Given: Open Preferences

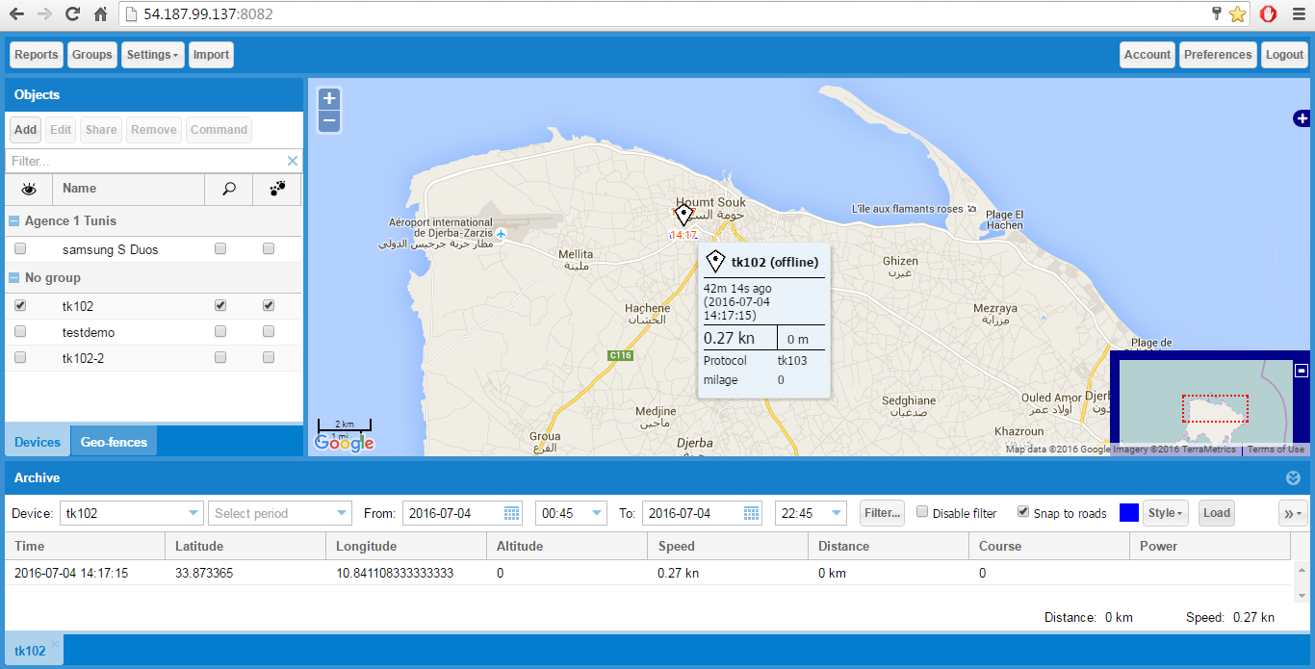Looking at the screenshot, I should tap(1218, 55).
